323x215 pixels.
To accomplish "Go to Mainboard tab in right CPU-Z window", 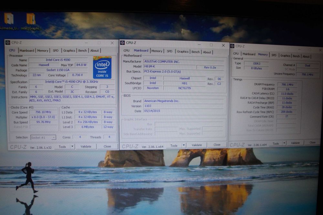I will [249, 54].
